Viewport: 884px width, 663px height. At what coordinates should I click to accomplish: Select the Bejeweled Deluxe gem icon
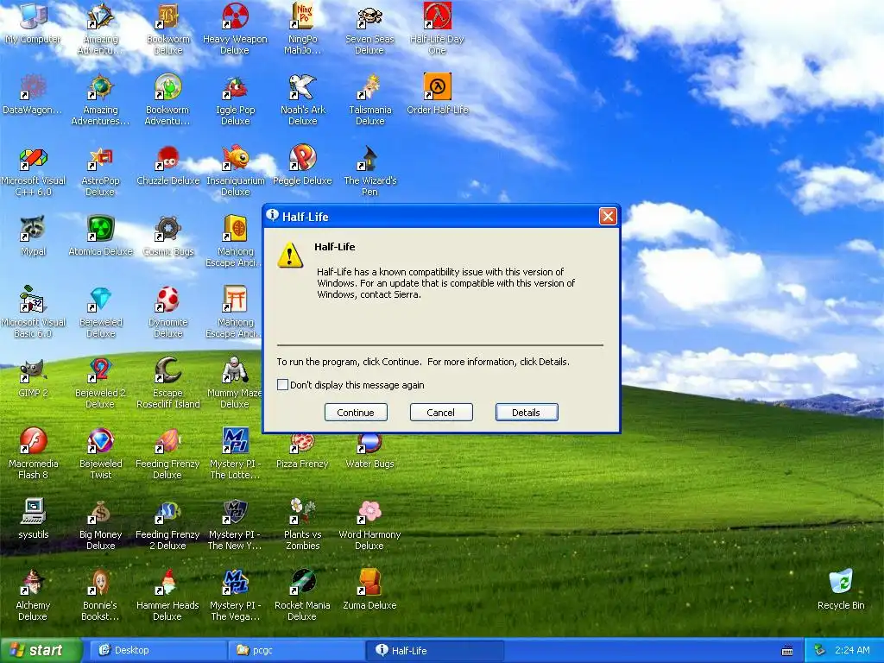pyautogui.click(x=100, y=312)
